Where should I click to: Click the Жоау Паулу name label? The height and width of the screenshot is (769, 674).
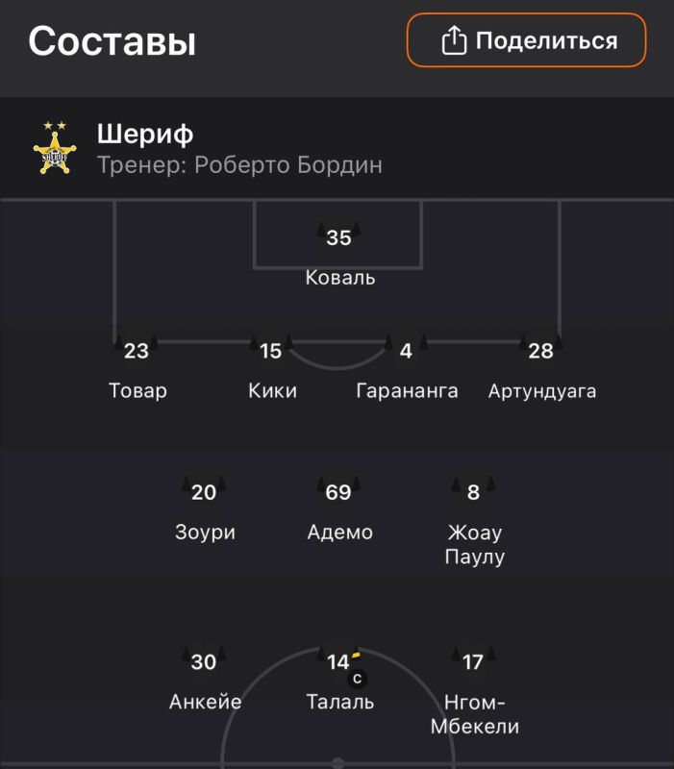pos(474,544)
